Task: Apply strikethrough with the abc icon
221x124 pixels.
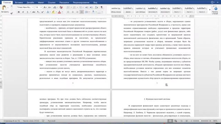Action: [x=34, y=12]
